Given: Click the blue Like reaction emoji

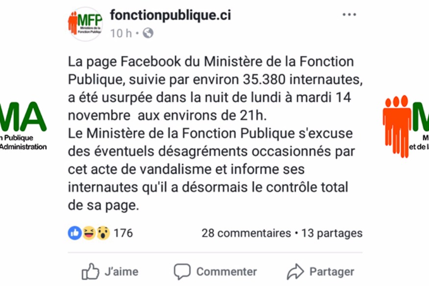Looking at the screenshot, I should coord(75,233).
